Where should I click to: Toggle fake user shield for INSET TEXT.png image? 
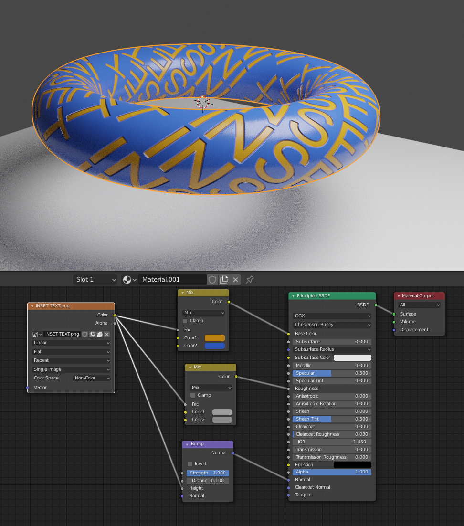[x=85, y=334]
